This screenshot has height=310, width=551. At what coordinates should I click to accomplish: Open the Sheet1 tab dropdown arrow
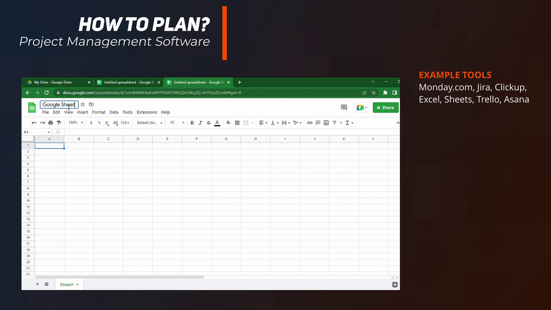(x=78, y=285)
